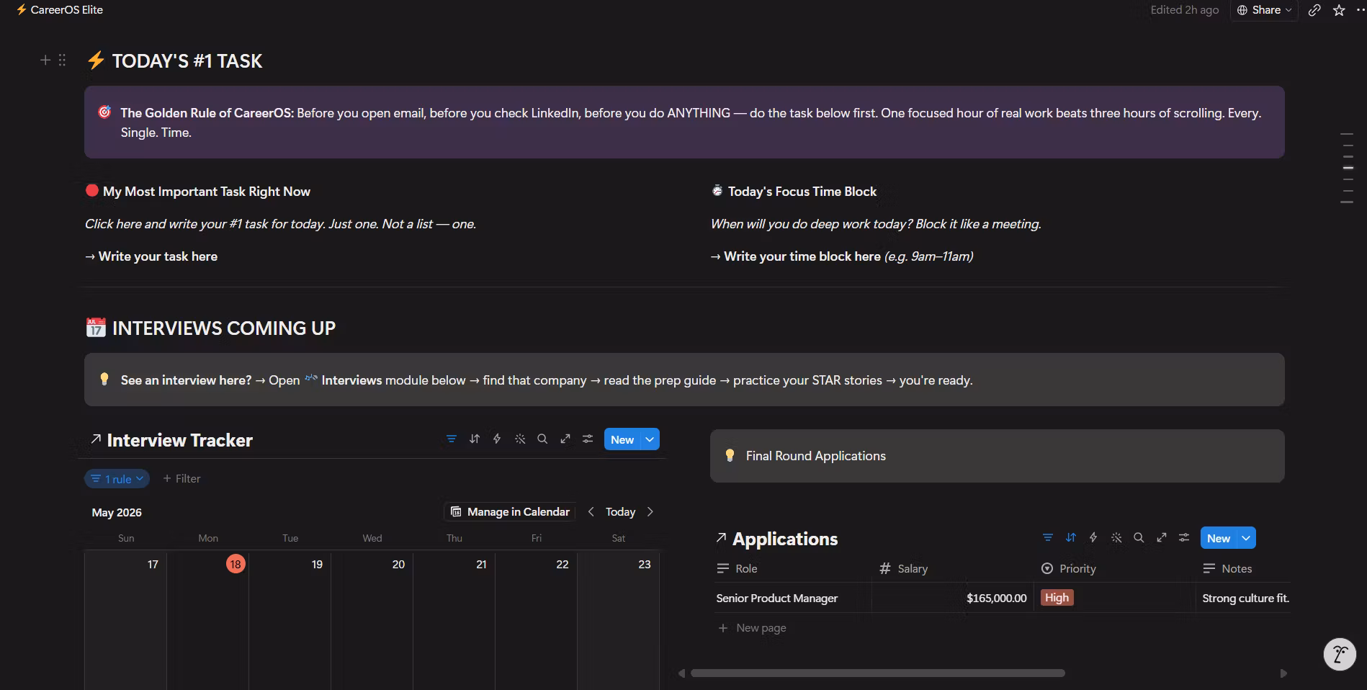This screenshot has width=1367, height=690.
Task: Open automations lightning icon in Applications
Action: tap(1093, 538)
